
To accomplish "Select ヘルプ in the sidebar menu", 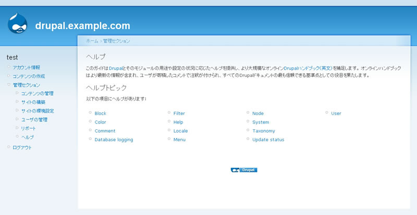I will click(x=28, y=137).
